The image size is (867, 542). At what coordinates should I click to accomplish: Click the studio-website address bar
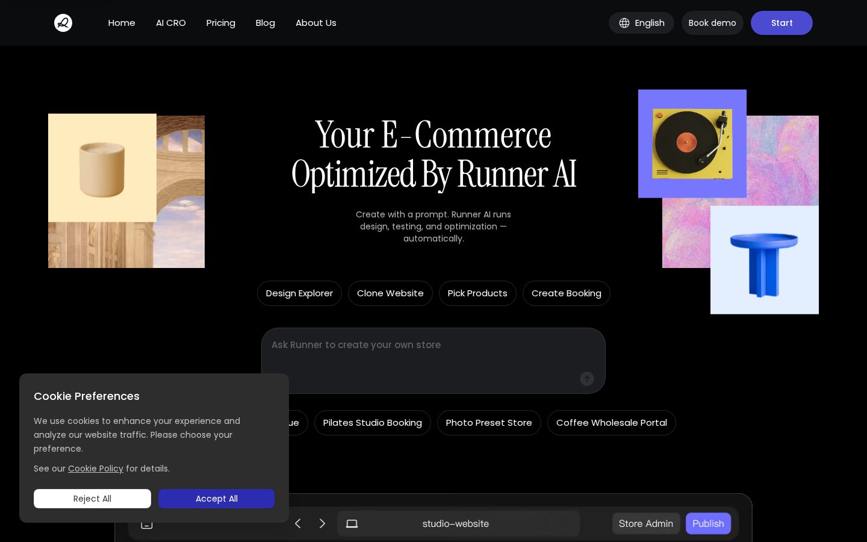pos(458,523)
